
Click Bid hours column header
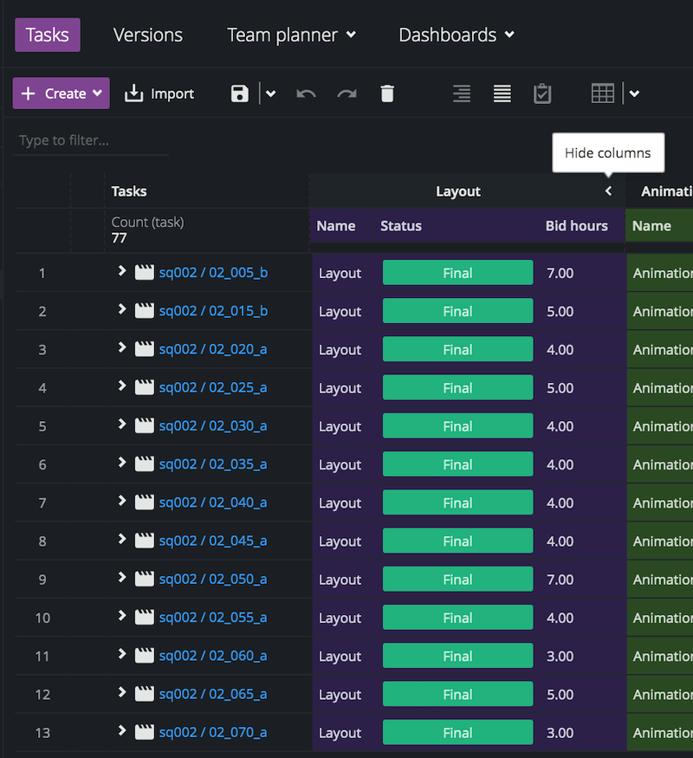point(577,226)
